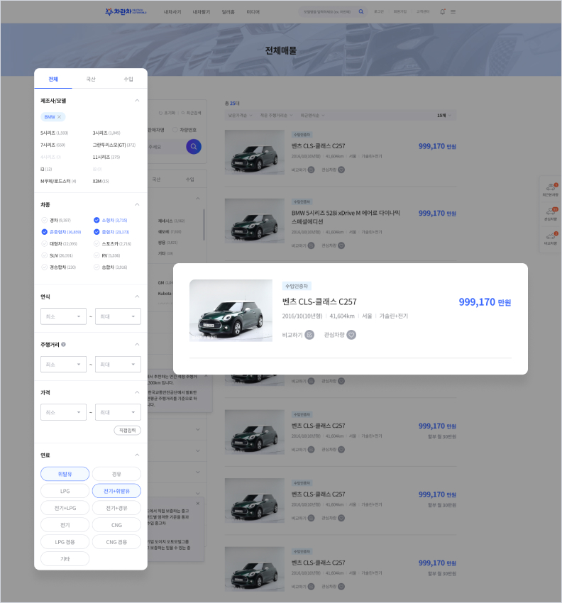Open the 딜러홈 menu
Screen dimensions: 562x603
[x=228, y=12]
